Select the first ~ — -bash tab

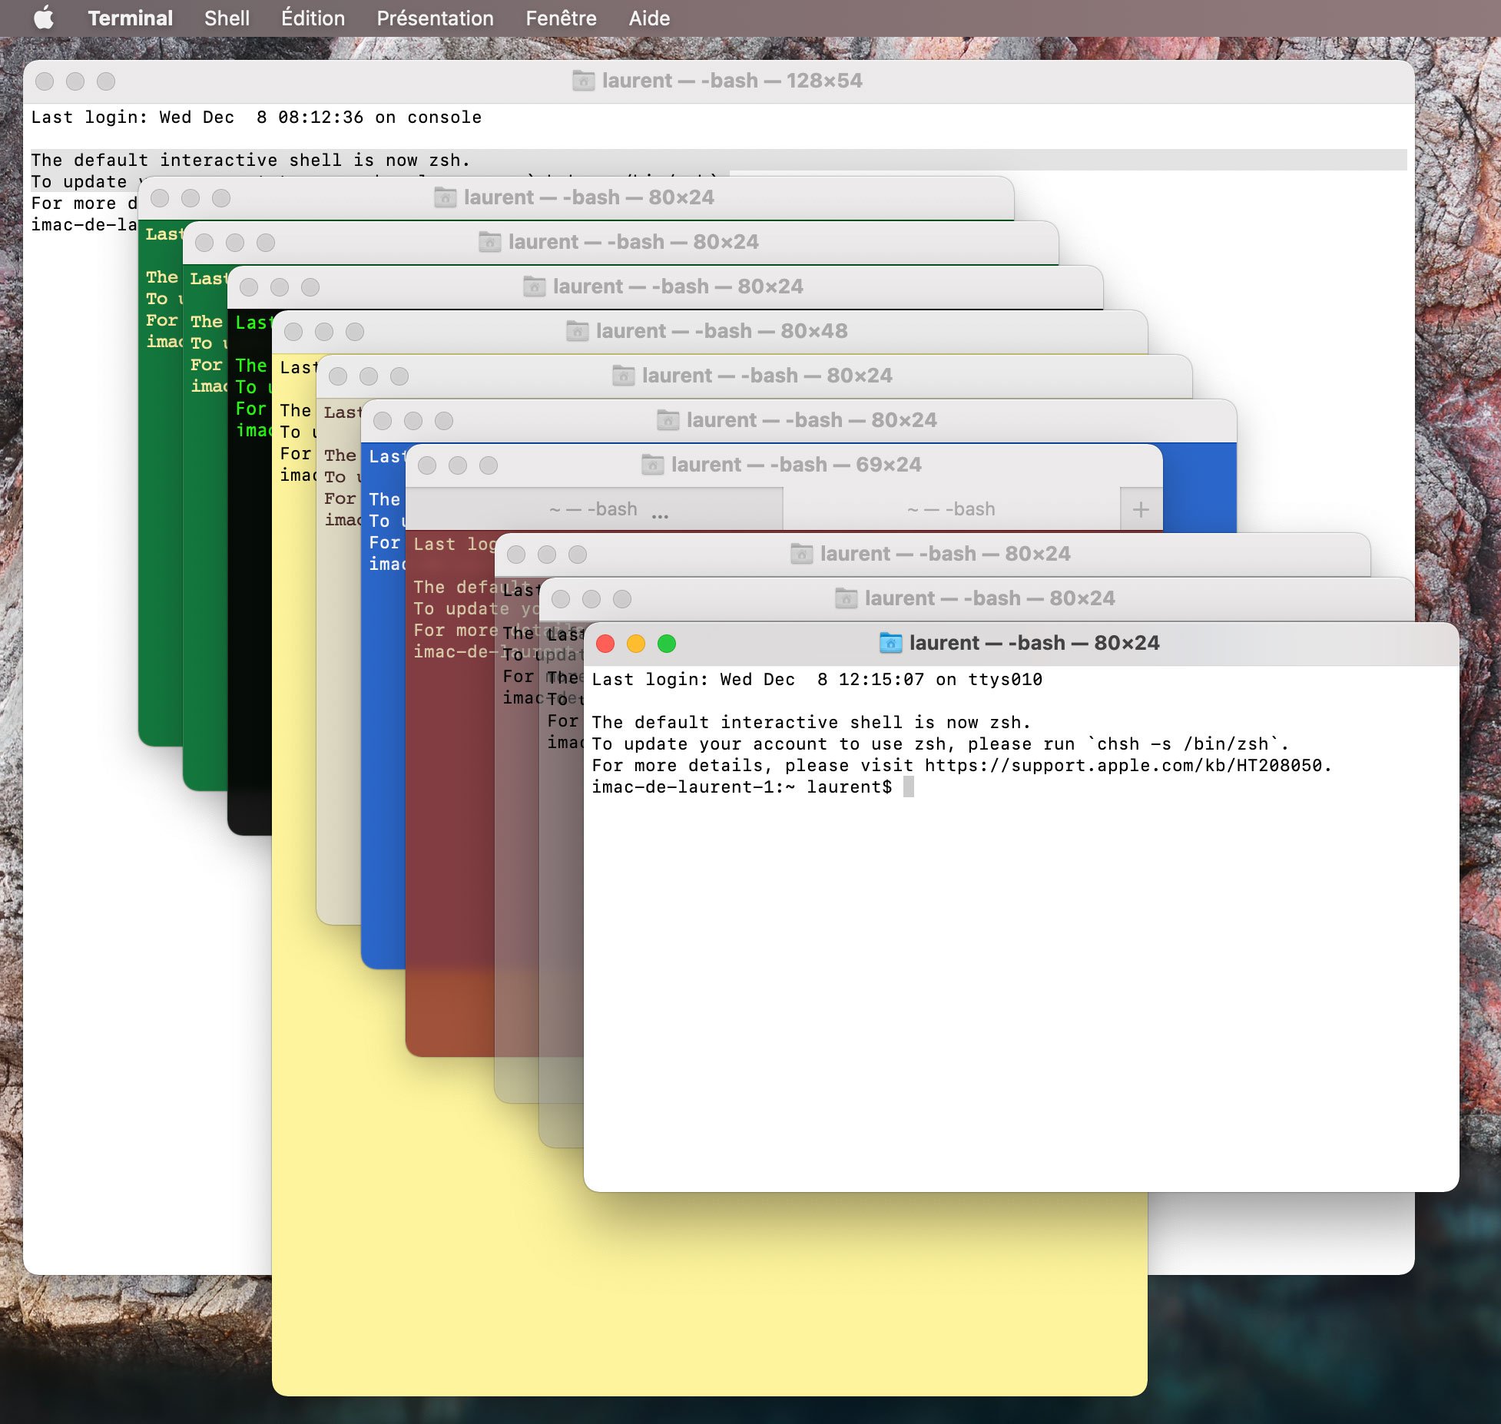[x=592, y=509]
